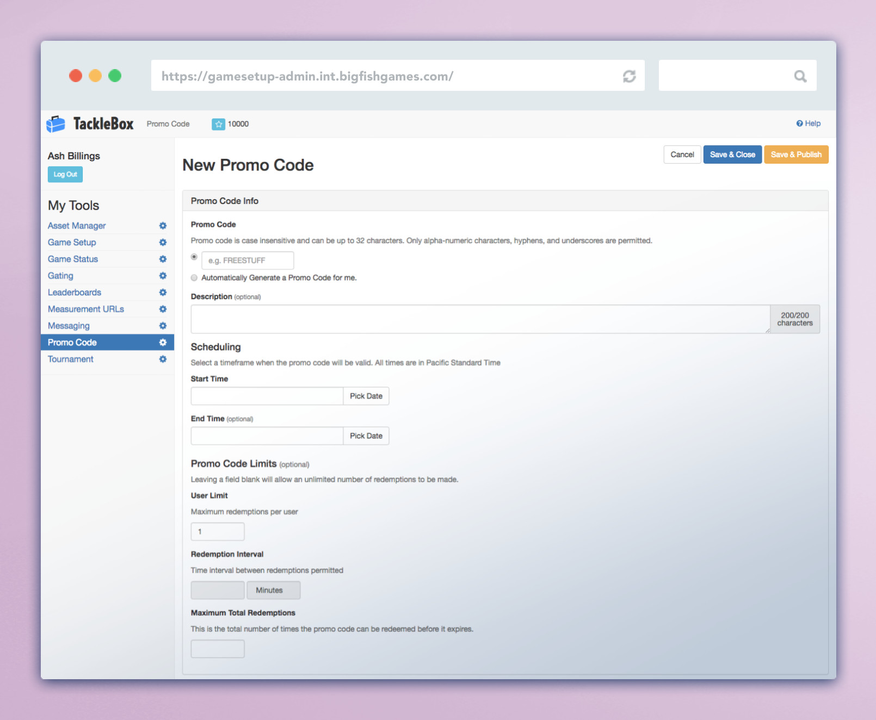876x720 pixels.
Task: Click the 200/200 characters counter
Action: point(795,319)
